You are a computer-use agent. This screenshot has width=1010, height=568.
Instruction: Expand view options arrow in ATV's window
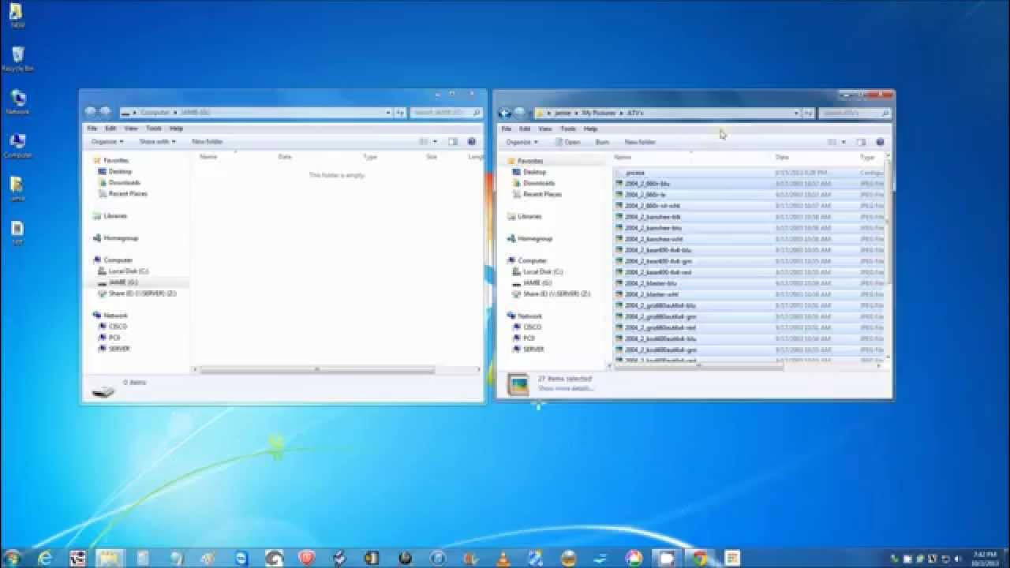point(843,142)
